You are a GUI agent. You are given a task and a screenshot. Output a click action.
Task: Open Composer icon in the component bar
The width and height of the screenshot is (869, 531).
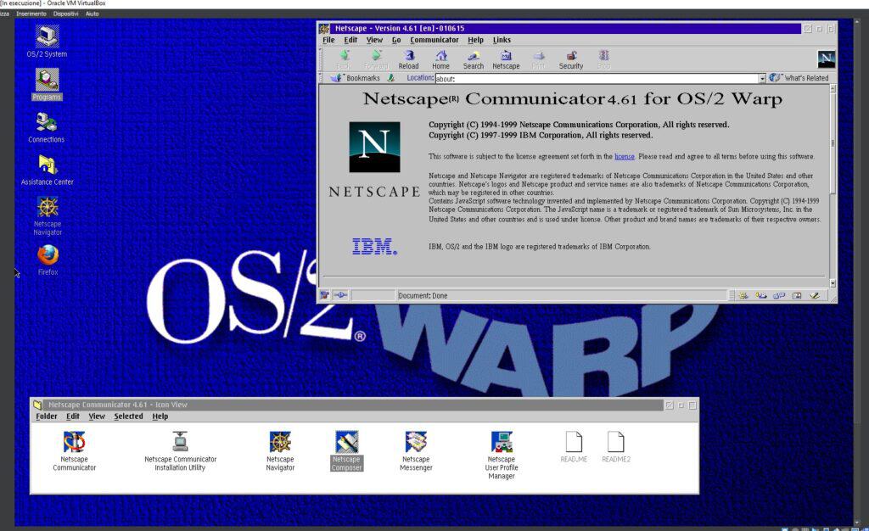pyautogui.click(x=814, y=296)
